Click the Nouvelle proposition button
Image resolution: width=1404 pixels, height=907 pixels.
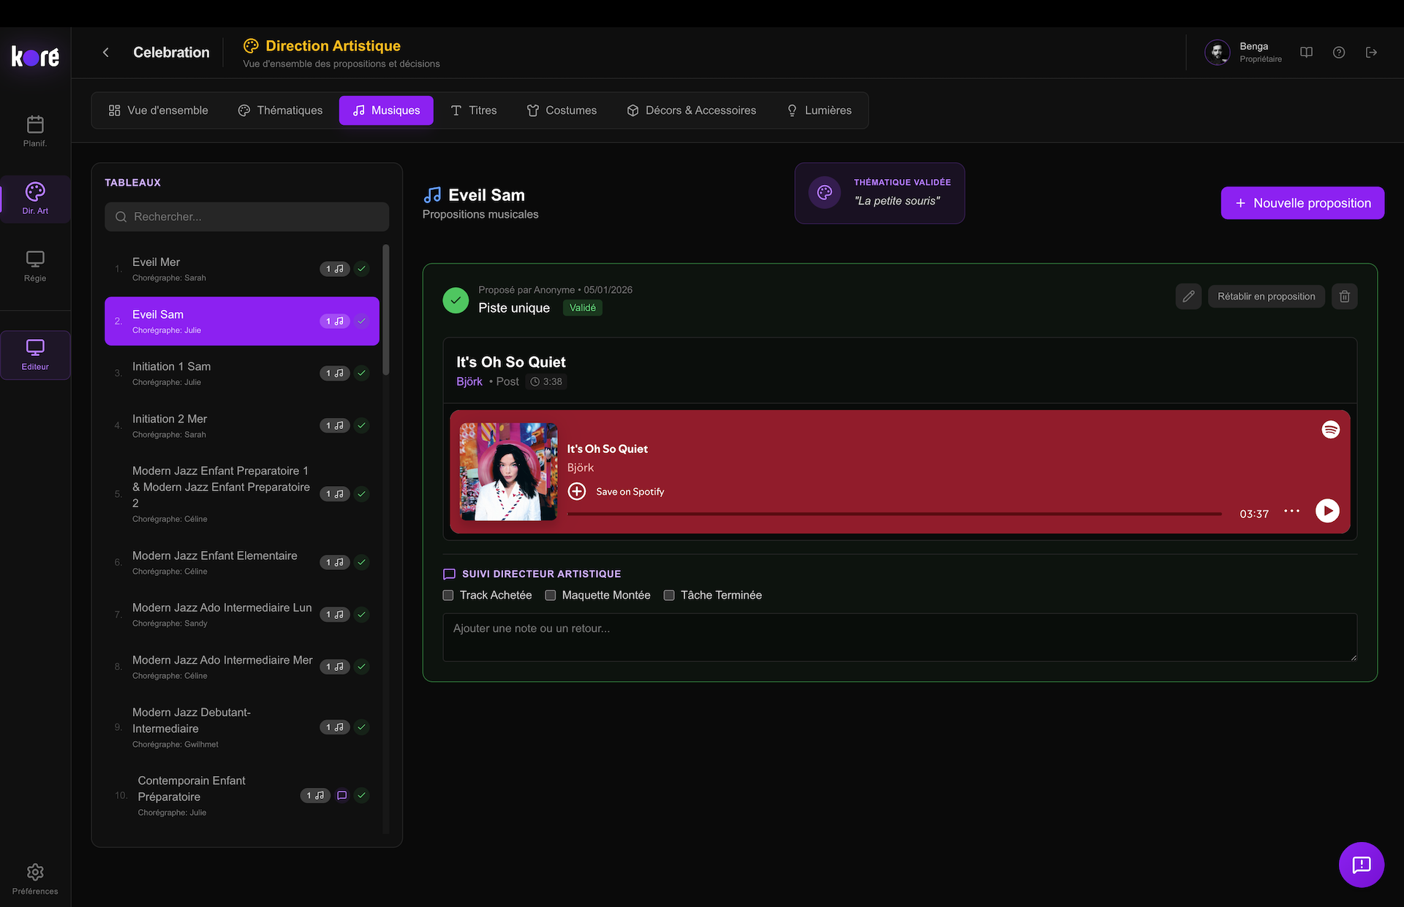click(x=1302, y=203)
